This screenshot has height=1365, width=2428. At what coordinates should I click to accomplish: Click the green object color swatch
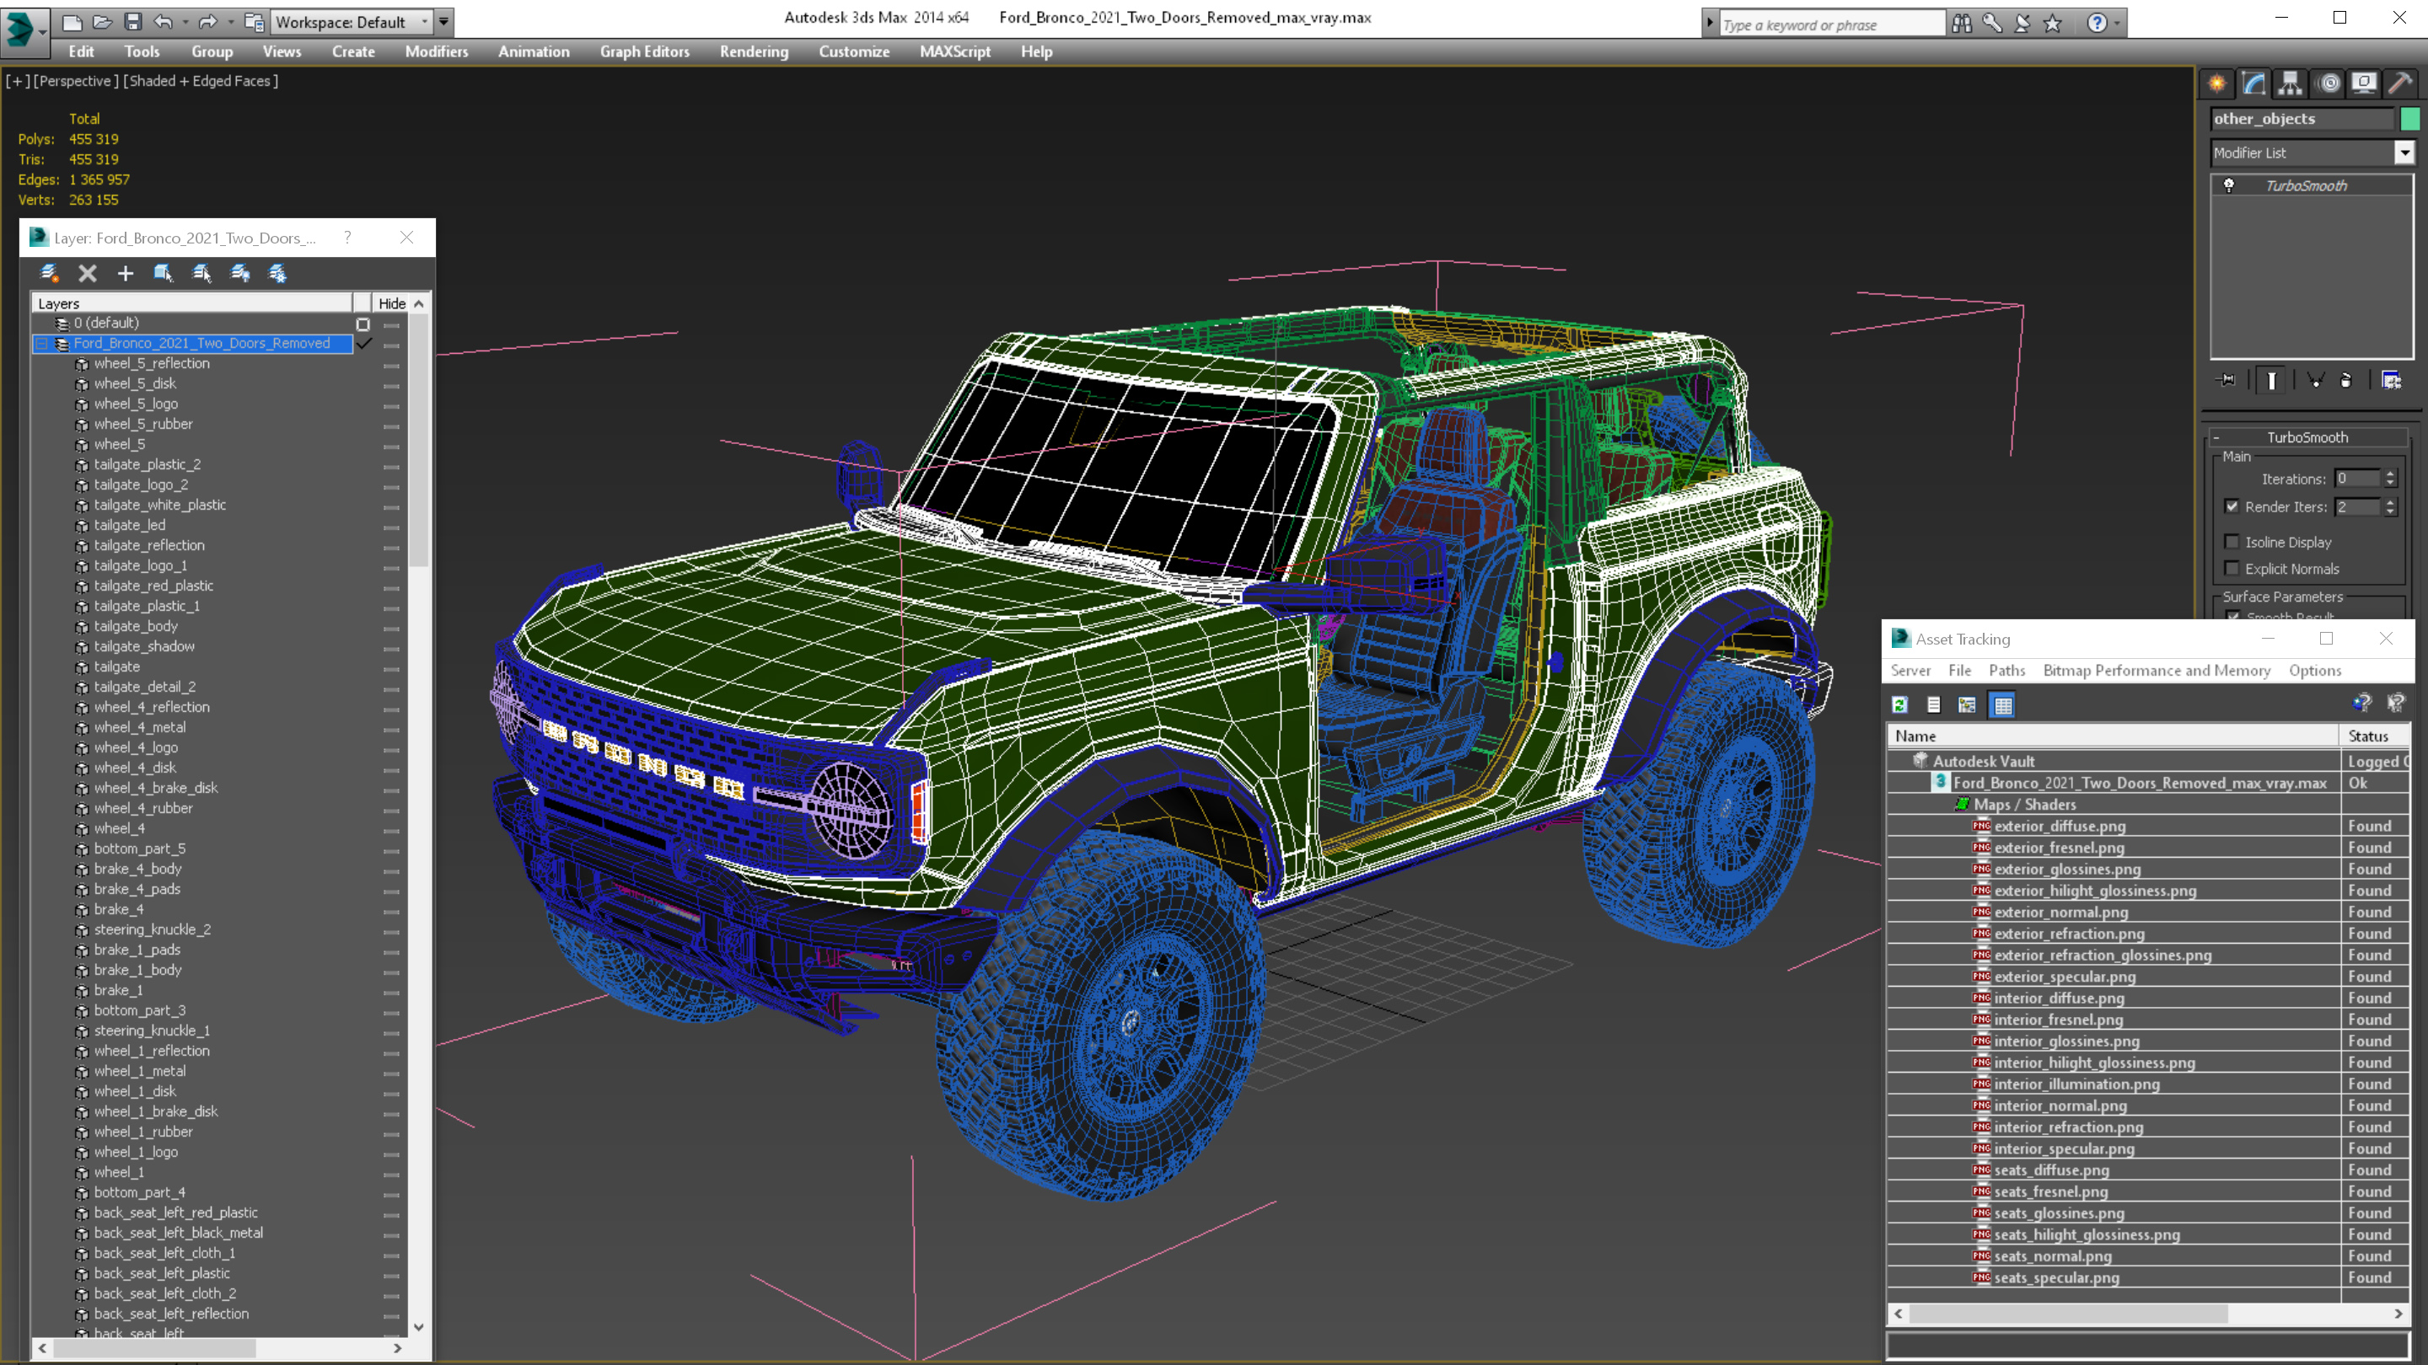pos(2409,119)
